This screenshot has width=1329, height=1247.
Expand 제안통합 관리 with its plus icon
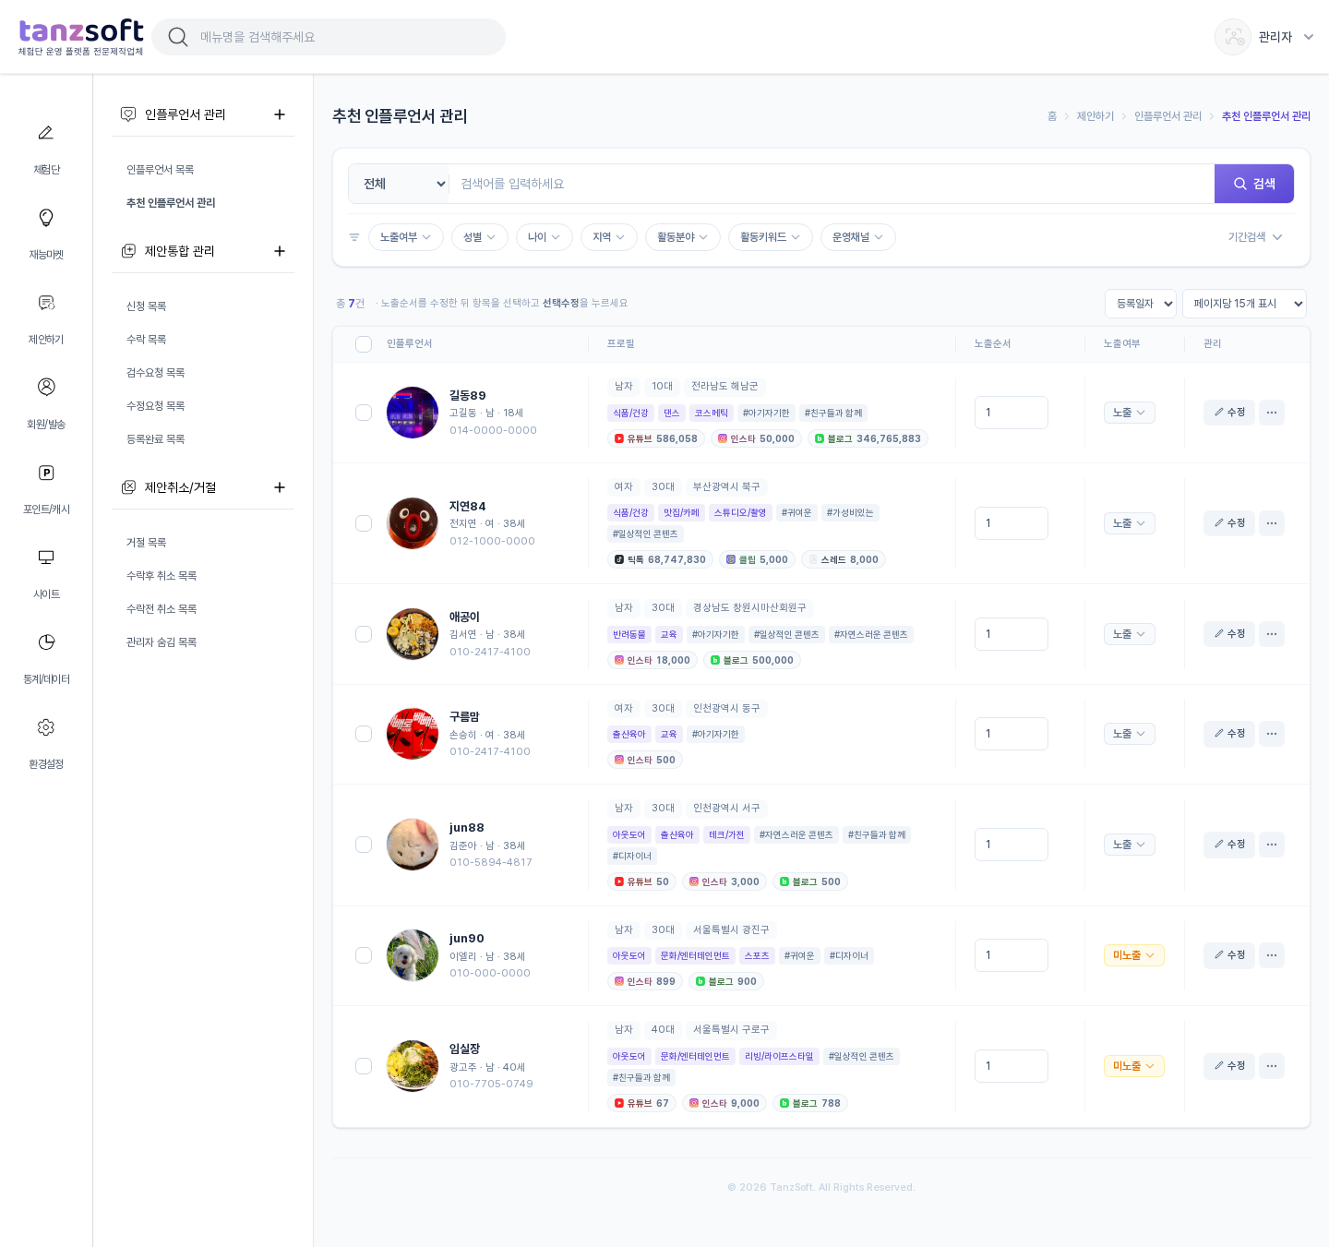pos(280,251)
